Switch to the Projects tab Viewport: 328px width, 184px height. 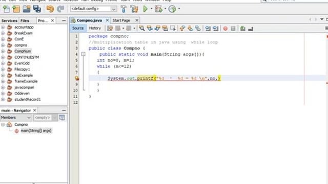pyautogui.click(x=43, y=20)
